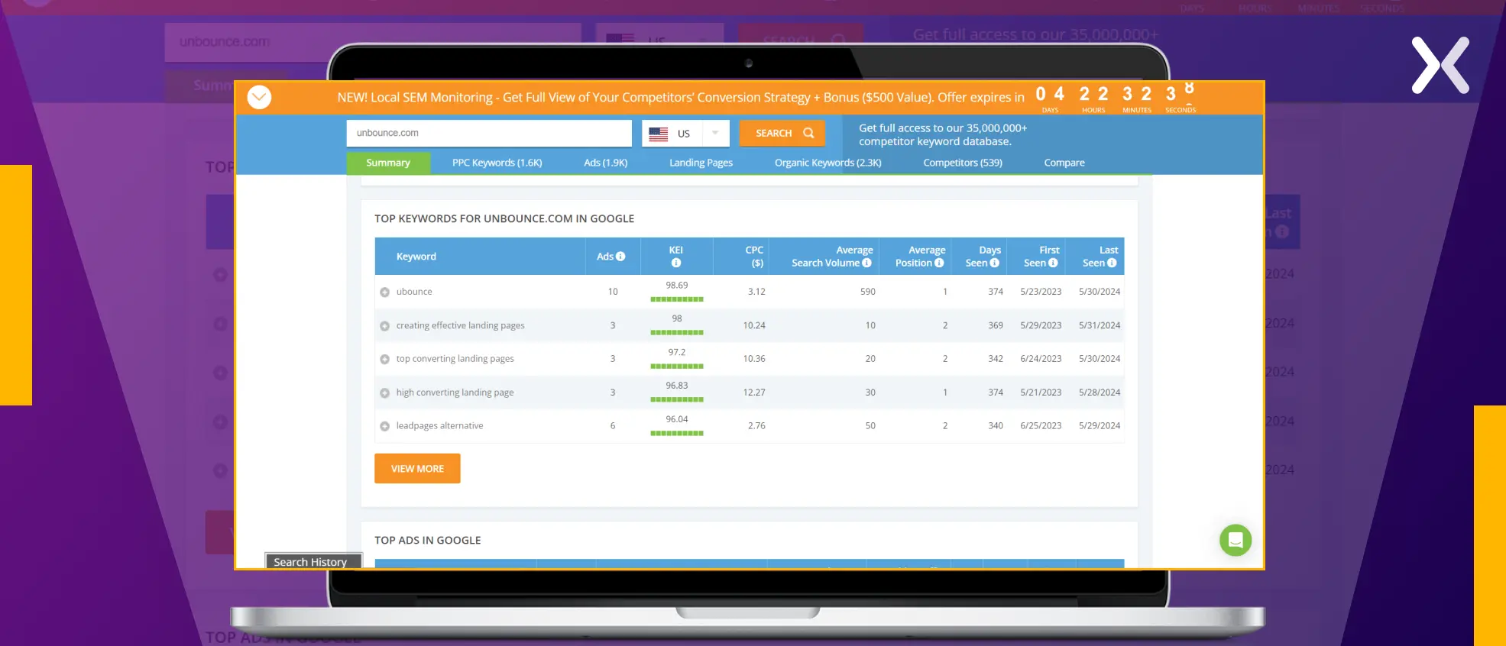Click the countdown timer days digits
The height and width of the screenshot is (646, 1506).
coord(1050,94)
